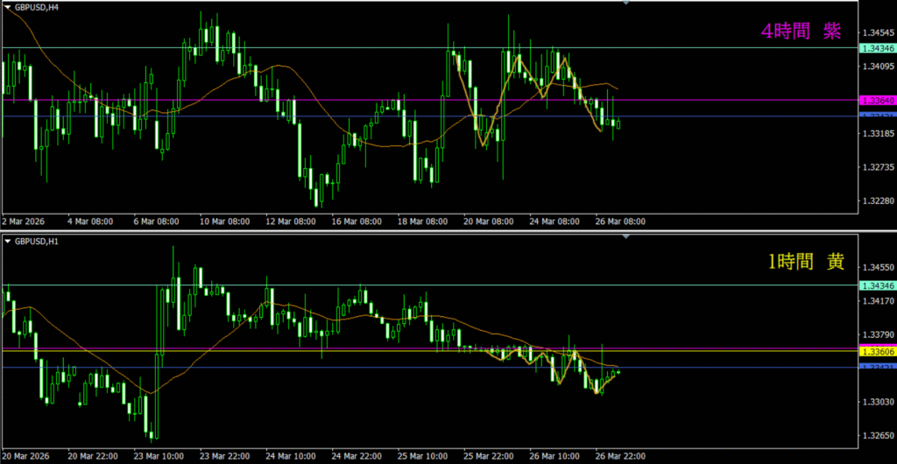Click the magenta 1.33640 price tag on H4
The width and height of the screenshot is (897, 464).
click(x=877, y=100)
